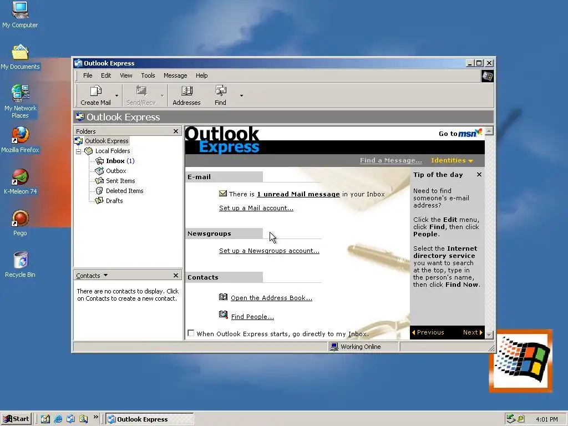568x426 pixels.
Task: Open the Deleted Items folder
Action: click(x=124, y=191)
